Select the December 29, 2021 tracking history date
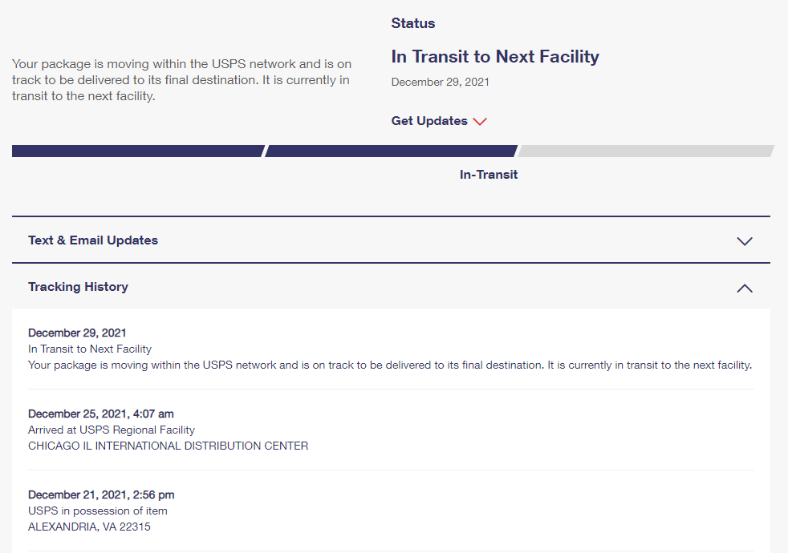This screenshot has width=788, height=553. (x=77, y=333)
